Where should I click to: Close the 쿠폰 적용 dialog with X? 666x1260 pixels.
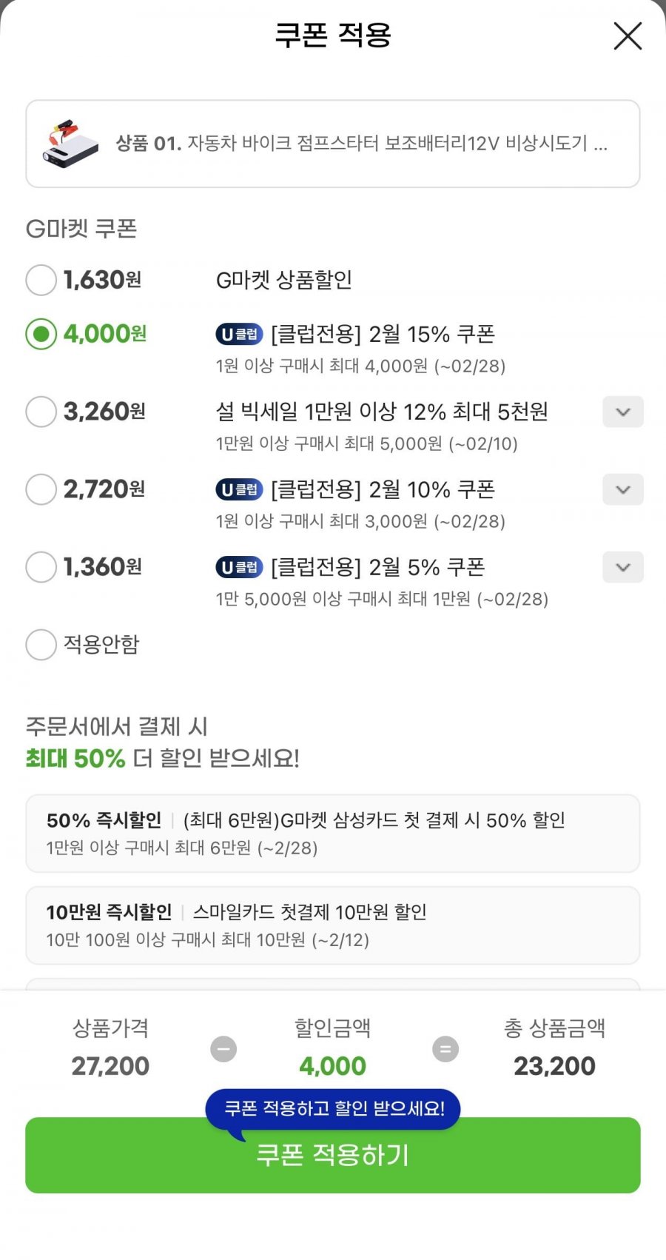628,36
